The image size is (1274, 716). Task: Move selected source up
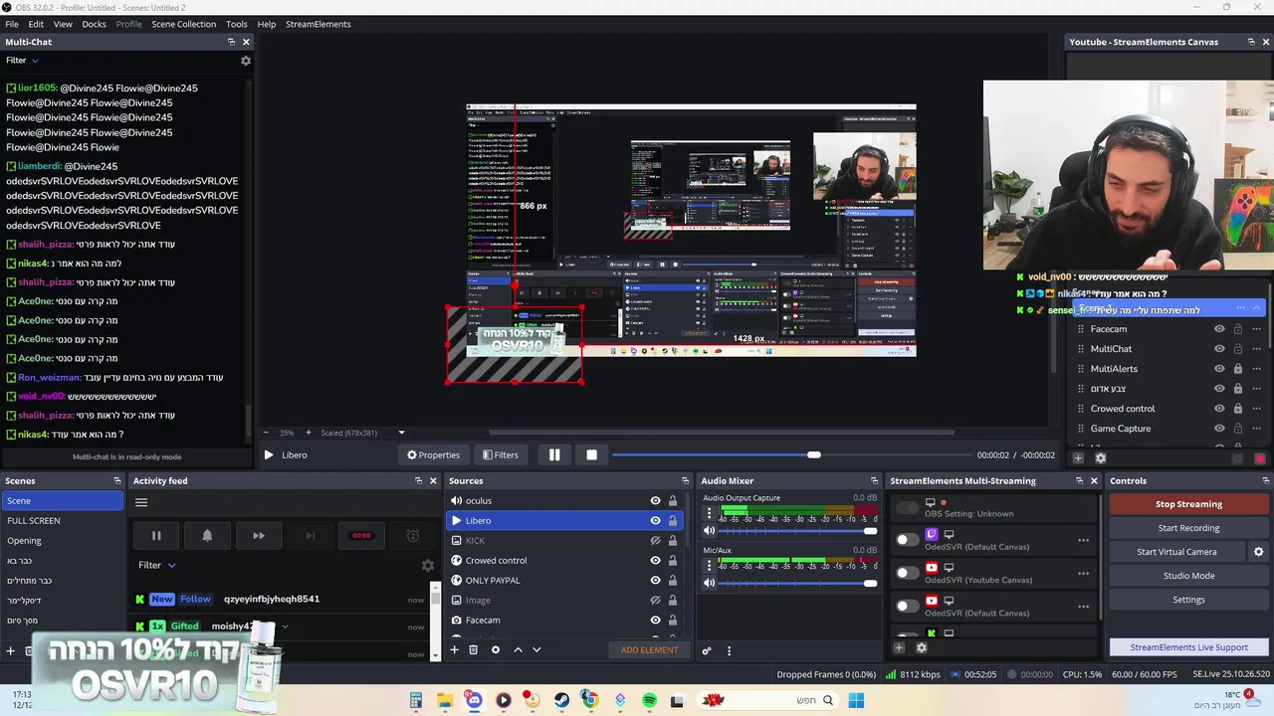(518, 649)
